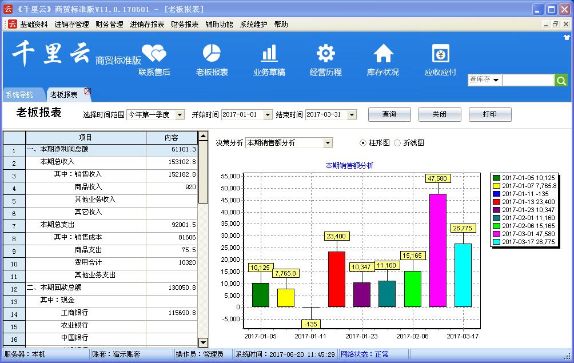574x363 pixels.
Task: Click the green magnifier search icon
Action: click(x=561, y=80)
